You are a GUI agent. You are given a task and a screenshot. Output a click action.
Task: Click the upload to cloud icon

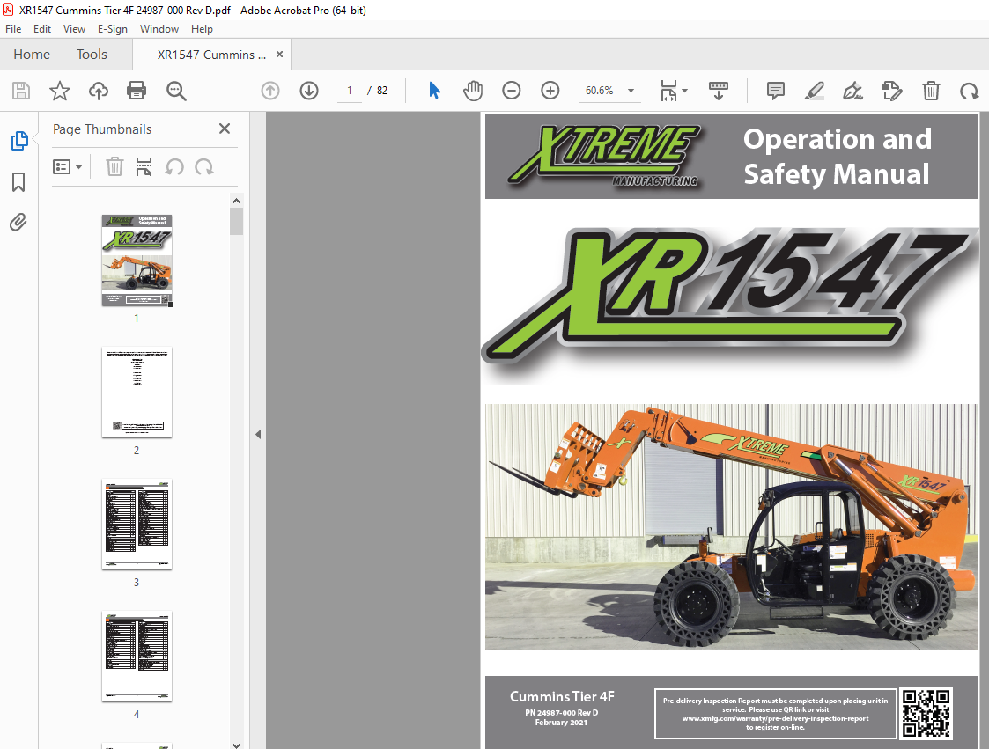point(99,91)
